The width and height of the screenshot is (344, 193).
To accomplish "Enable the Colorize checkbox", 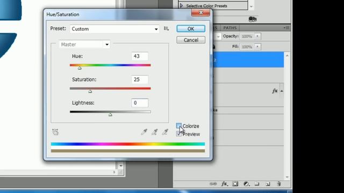I will point(179,125).
